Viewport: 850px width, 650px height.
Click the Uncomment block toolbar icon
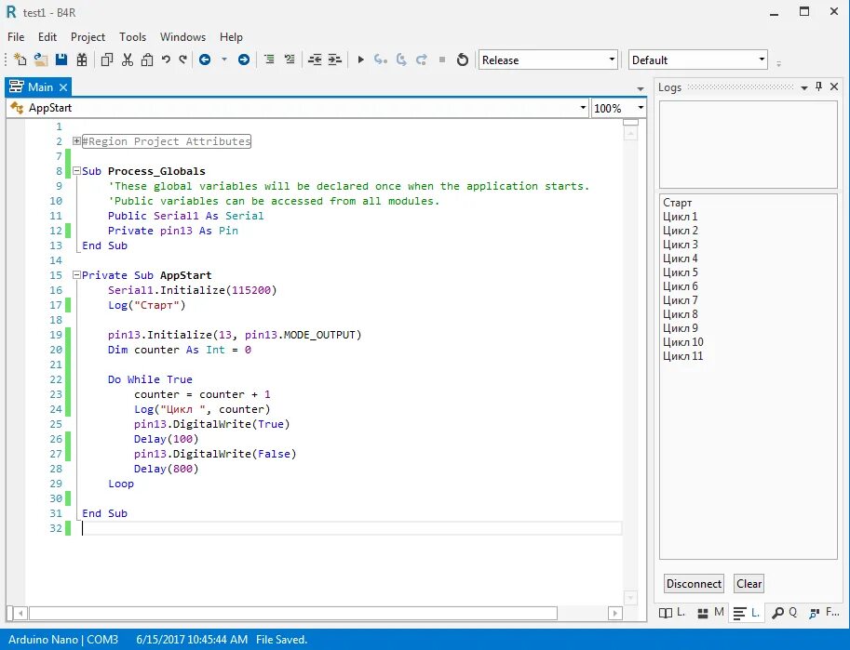[290, 60]
